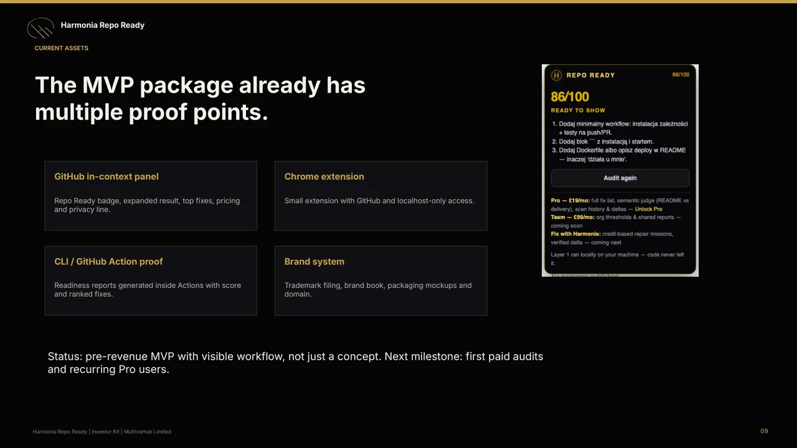Click the 'Layer 1 ran locally on your machine' privacy line
797x448 pixels.
click(617, 259)
